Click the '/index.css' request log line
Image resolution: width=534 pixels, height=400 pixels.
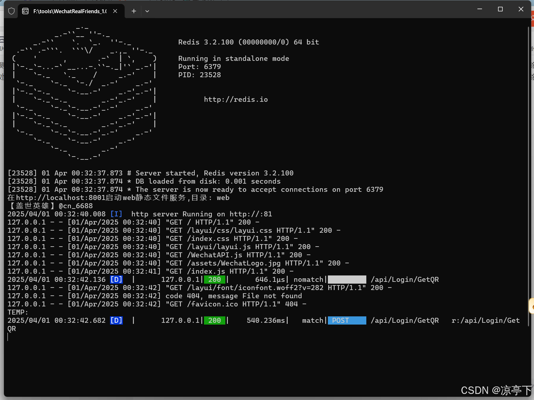pyautogui.click(x=153, y=238)
